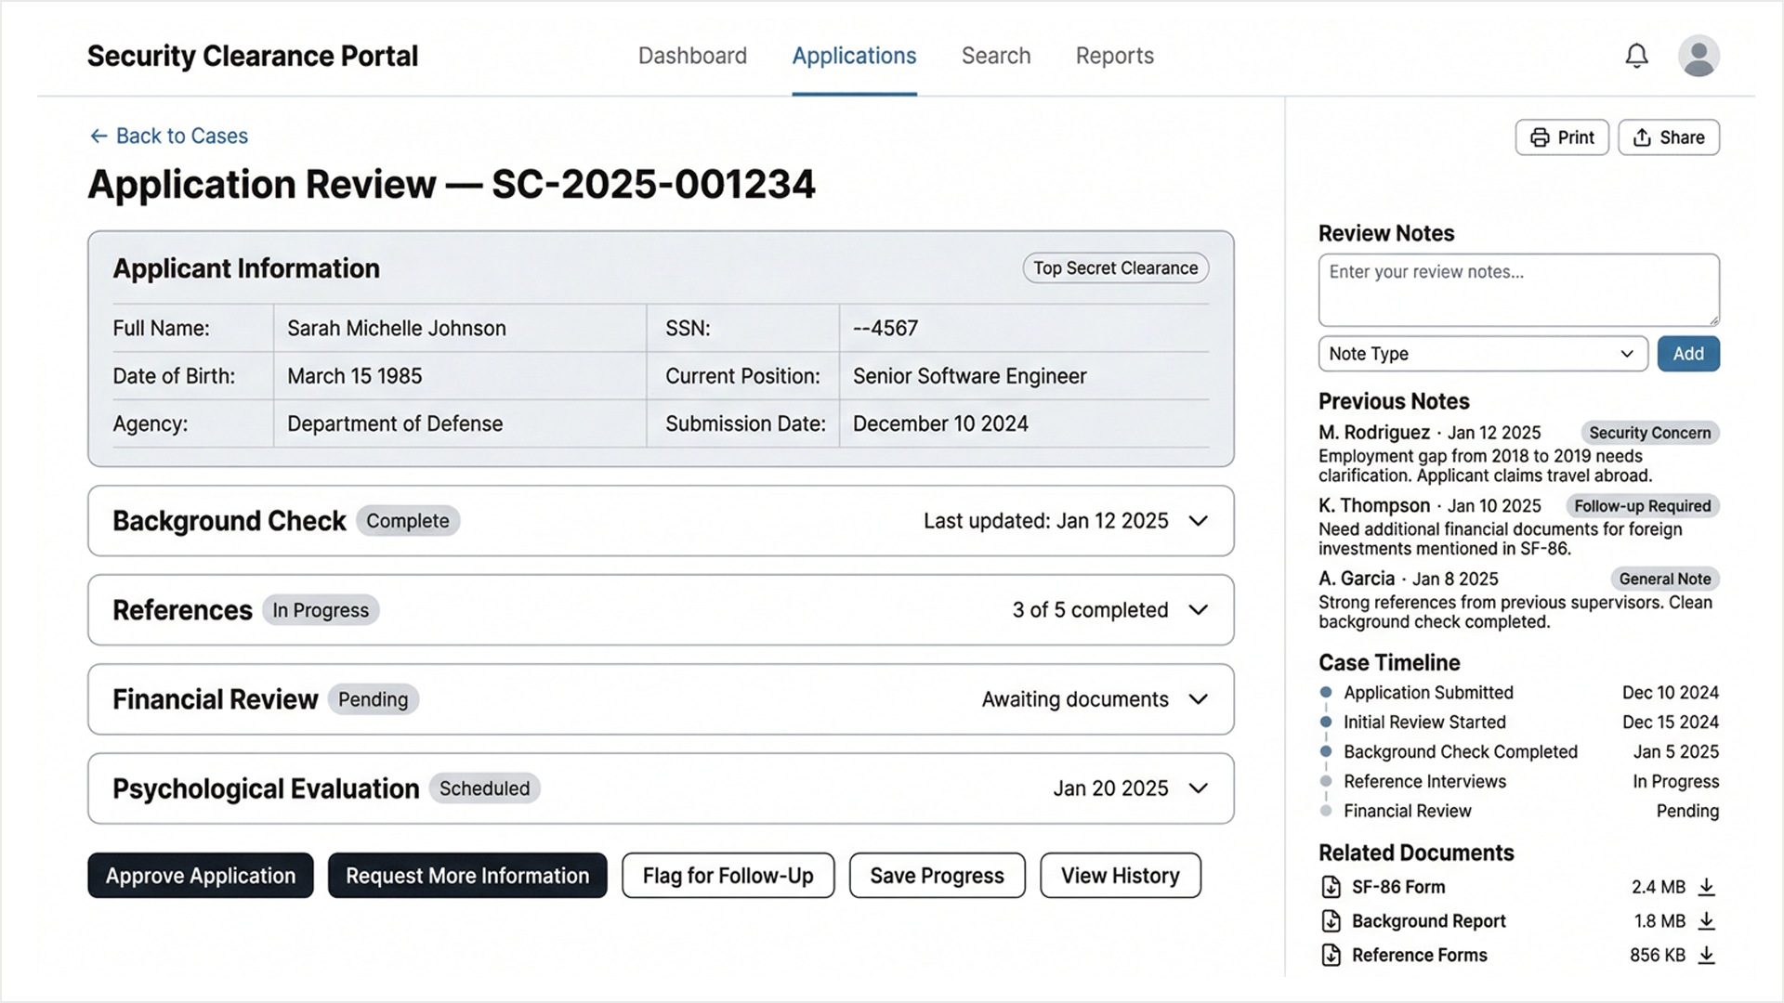Image resolution: width=1784 pixels, height=1003 pixels.
Task: Click the notifications bell icon
Action: 1636,56
